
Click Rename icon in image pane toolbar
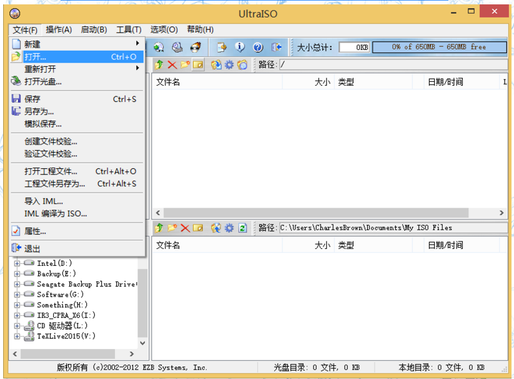coord(198,64)
